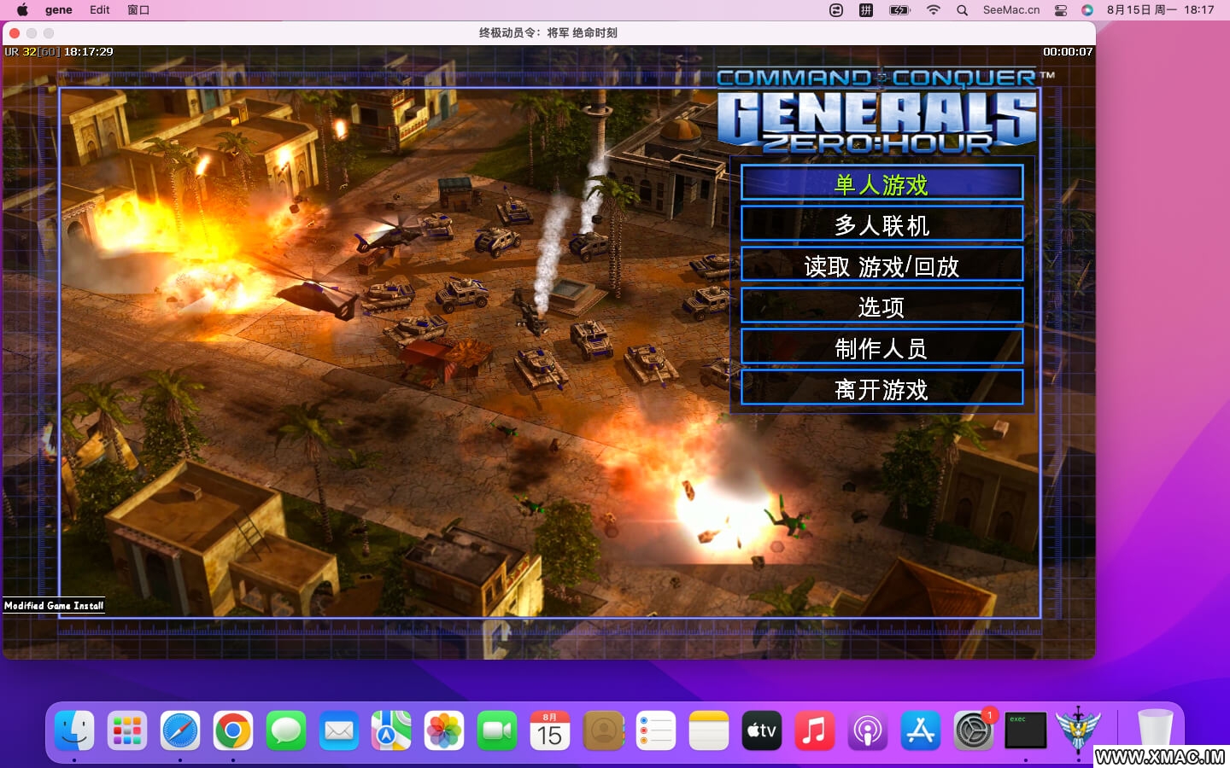Screen dimensions: 1230x768
Task: Open 选项 options screen
Action: pyautogui.click(x=881, y=305)
